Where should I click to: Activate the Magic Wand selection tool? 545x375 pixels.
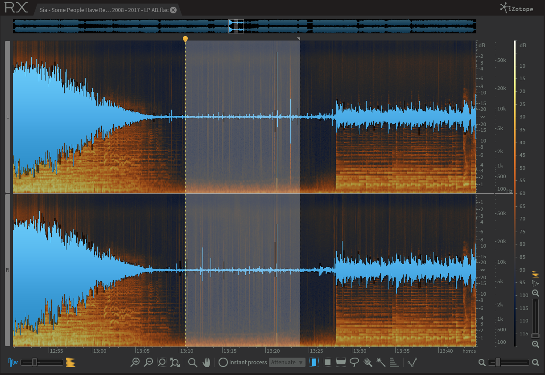pos(381,363)
